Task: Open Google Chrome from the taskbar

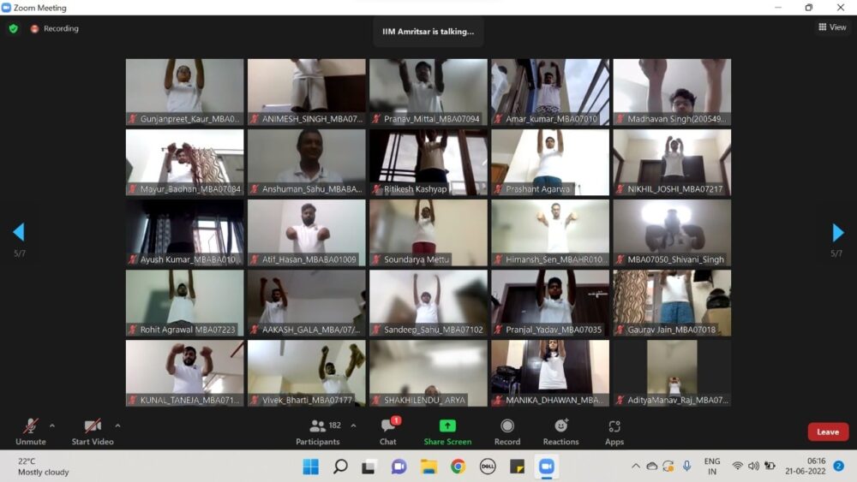Action: pos(458,467)
